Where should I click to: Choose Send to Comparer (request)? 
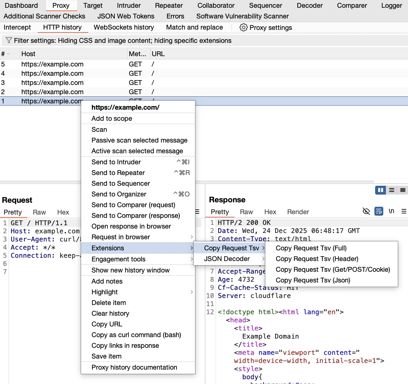coord(138,205)
